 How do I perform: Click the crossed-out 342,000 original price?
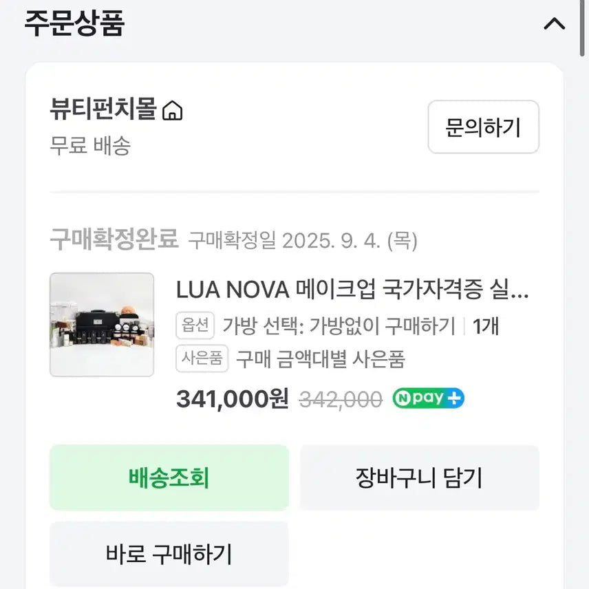(x=341, y=399)
